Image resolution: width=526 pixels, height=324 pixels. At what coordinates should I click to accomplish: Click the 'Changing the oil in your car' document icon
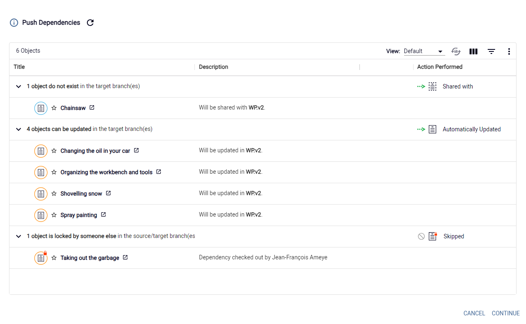point(41,151)
